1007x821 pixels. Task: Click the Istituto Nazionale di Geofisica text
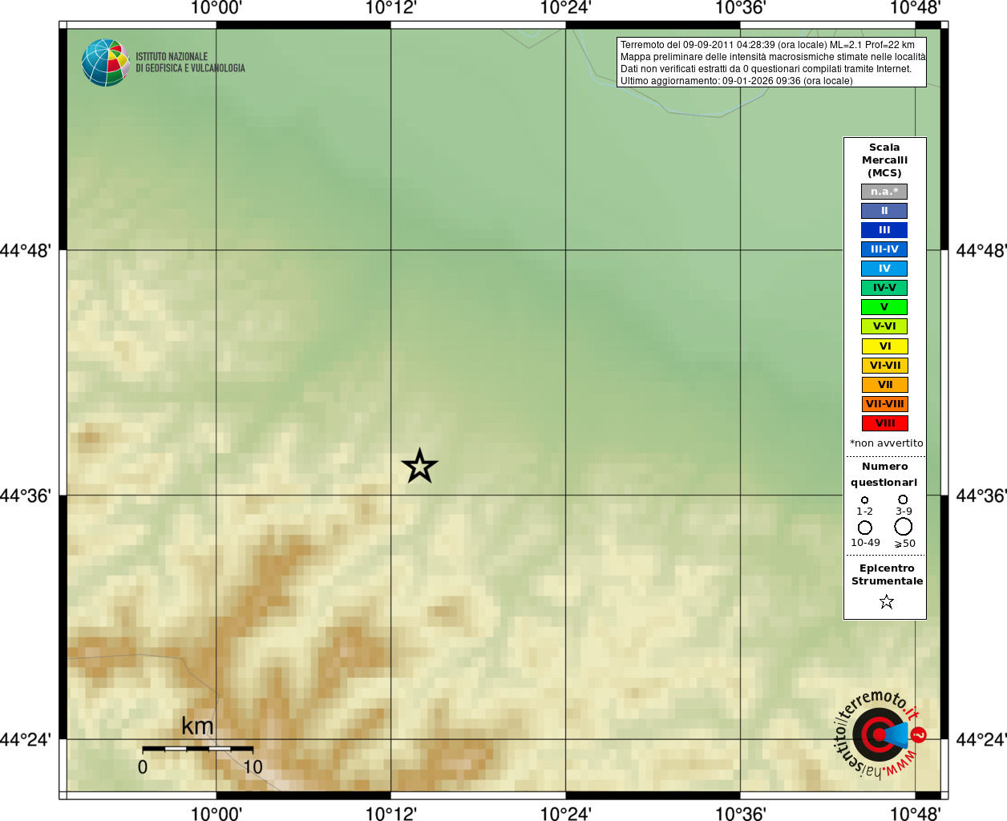[x=190, y=63]
